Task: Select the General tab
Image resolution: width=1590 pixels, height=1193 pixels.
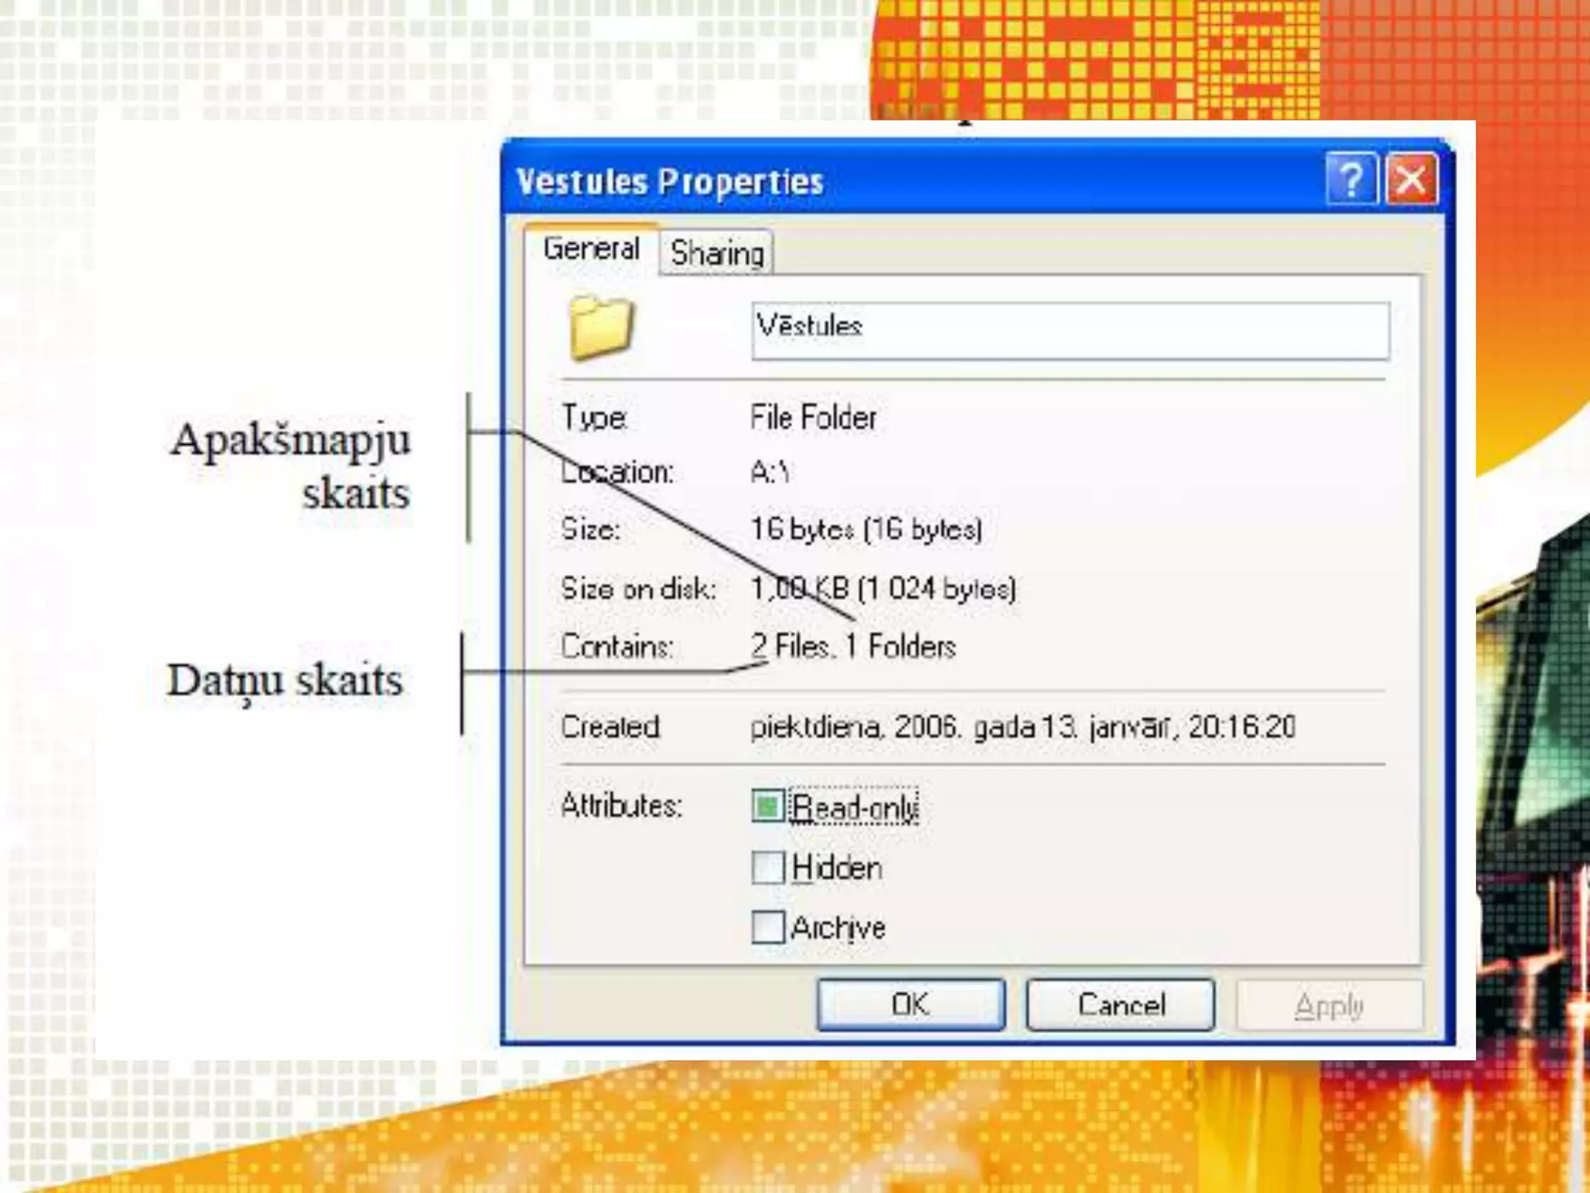Action: [591, 249]
